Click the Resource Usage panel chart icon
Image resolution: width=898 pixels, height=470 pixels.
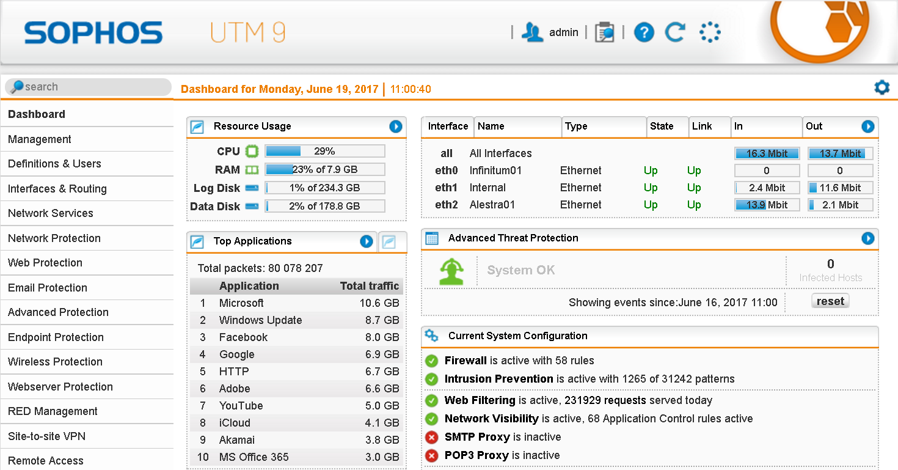tap(197, 127)
